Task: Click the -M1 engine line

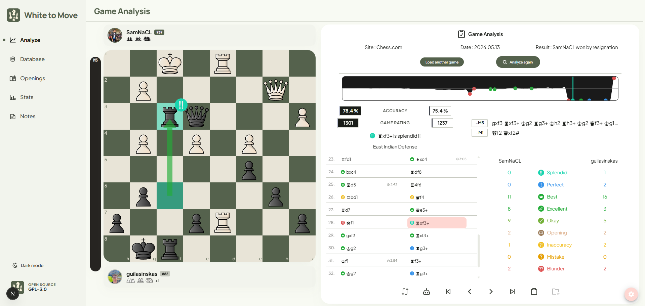Action: pyautogui.click(x=496, y=133)
